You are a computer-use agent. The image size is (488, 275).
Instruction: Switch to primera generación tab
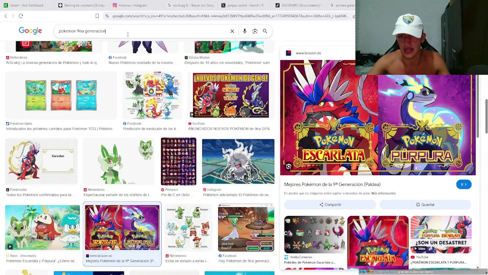pyautogui.click(x=342, y=5)
